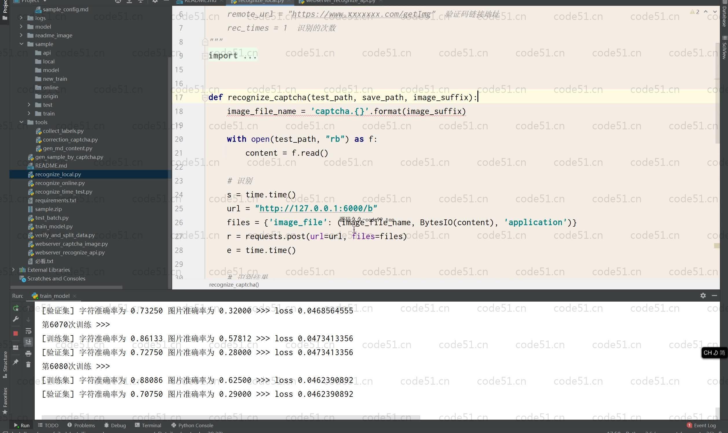This screenshot has height=433, width=728.
Task: Expand the test folder under sample
Action: [29, 105]
